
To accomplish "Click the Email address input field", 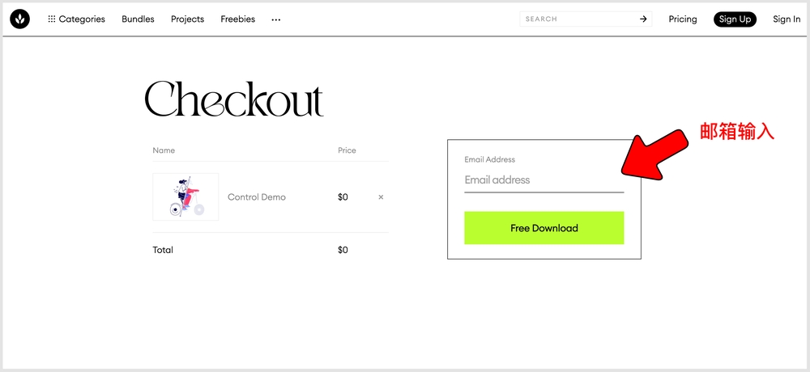I will coord(544,180).
